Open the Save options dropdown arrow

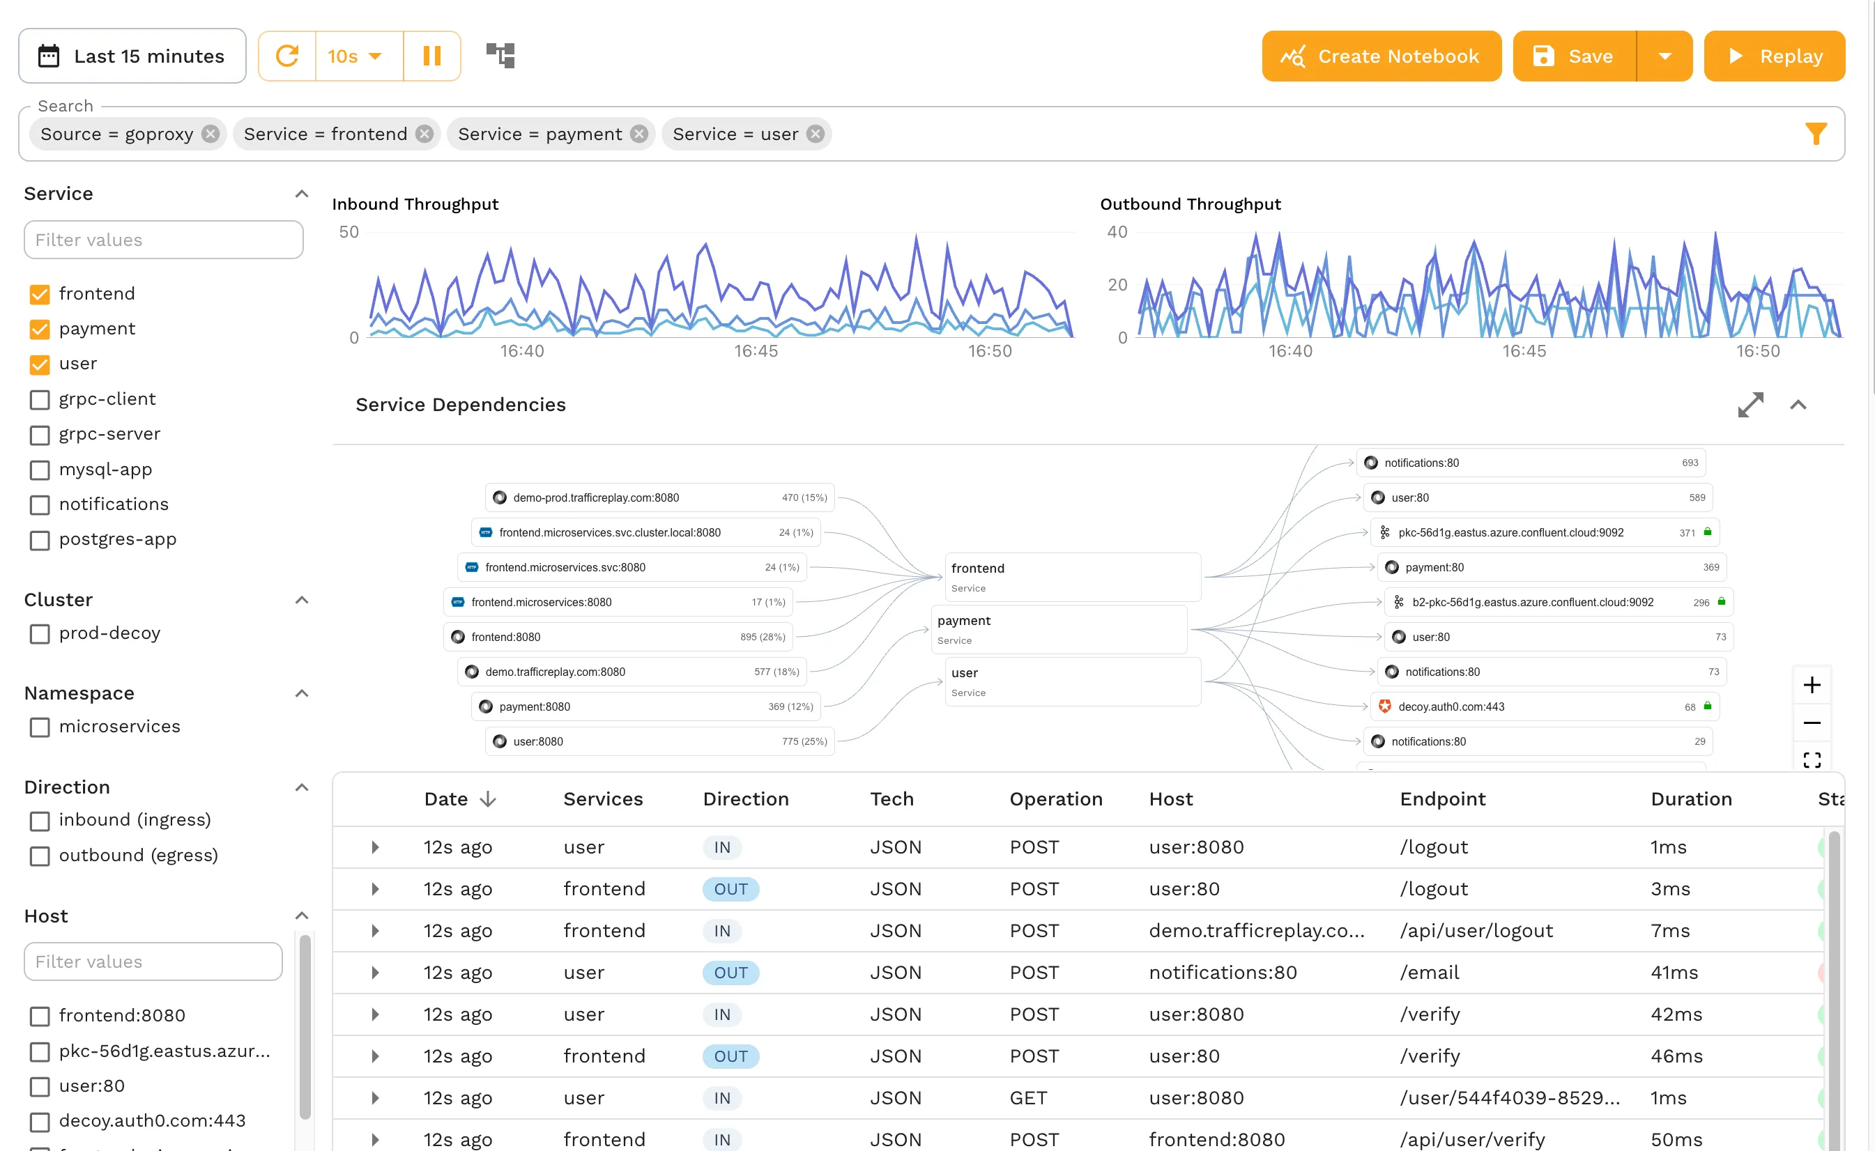1666,56
